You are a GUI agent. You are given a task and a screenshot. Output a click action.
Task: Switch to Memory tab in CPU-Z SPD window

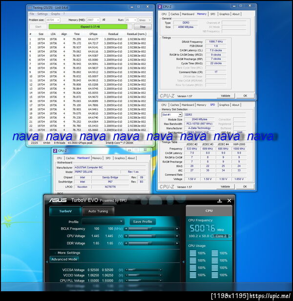pyautogui.click(x=201, y=105)
